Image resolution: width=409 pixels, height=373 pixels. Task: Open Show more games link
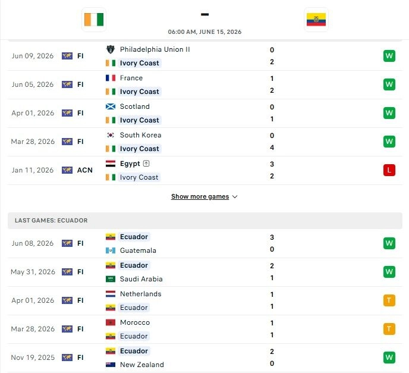click(200, 196)
